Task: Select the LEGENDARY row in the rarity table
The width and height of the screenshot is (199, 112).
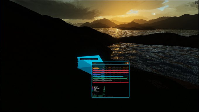Action: click(x=111, y=72)
